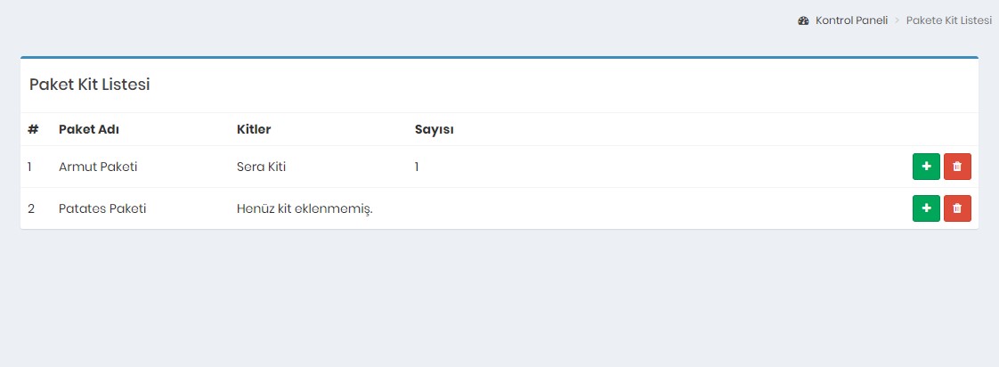Select the Sera Kiti kit entry
The height and width of the screenshot is (367, 999).
pyautogui.click(x=261, y=167)
